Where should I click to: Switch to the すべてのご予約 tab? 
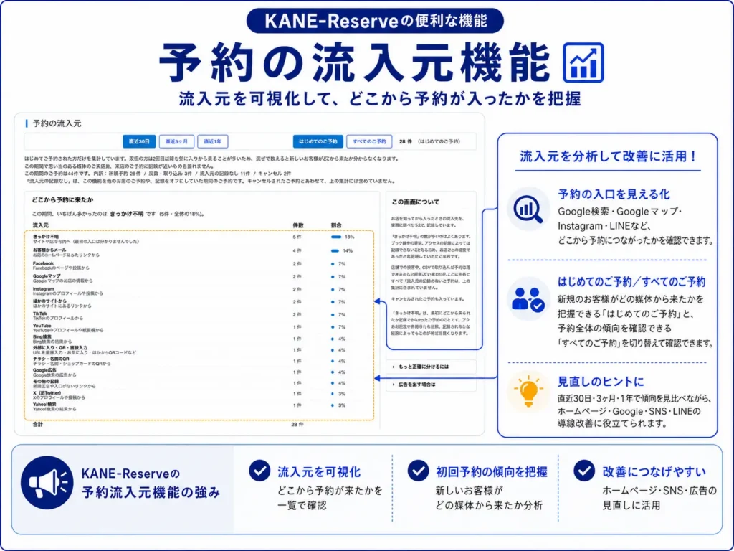click(369, 141)
